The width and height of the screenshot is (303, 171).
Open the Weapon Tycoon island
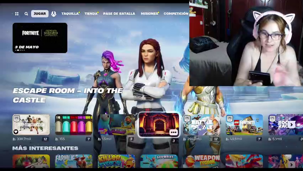(202, 161)
